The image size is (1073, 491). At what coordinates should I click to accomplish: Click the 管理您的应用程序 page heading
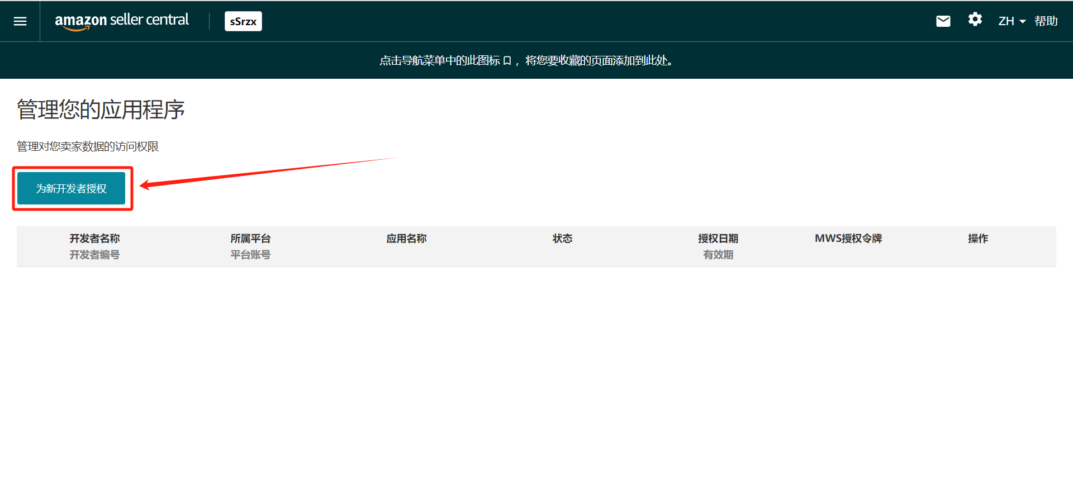pyautogui.click(x=101, y=109)
